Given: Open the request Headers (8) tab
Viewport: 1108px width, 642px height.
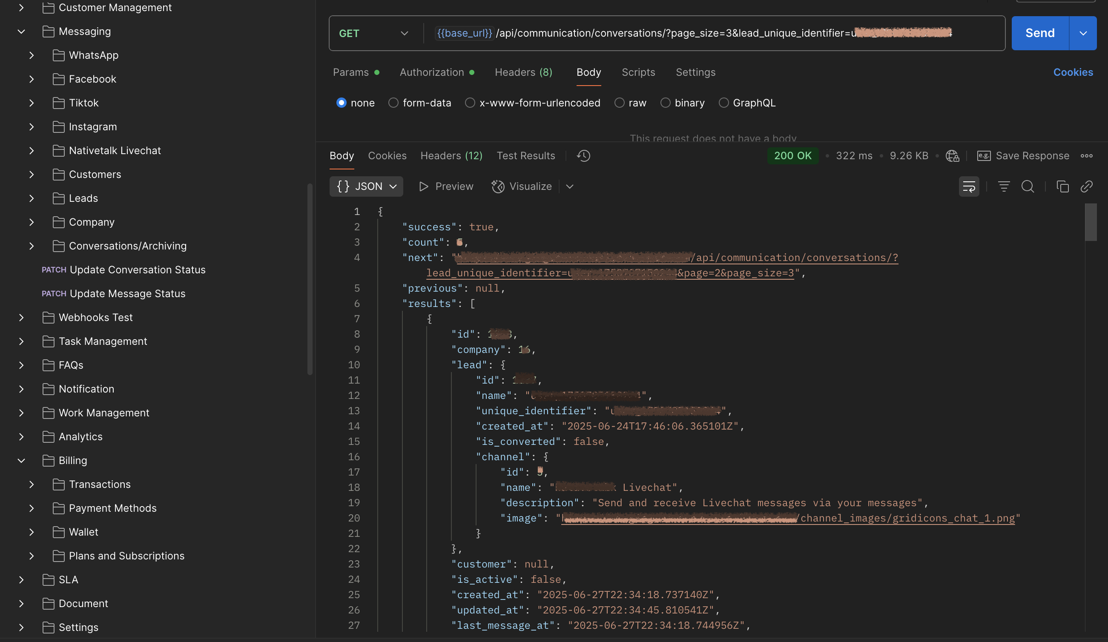Looking at the screenshot, I should click(523, 72).
